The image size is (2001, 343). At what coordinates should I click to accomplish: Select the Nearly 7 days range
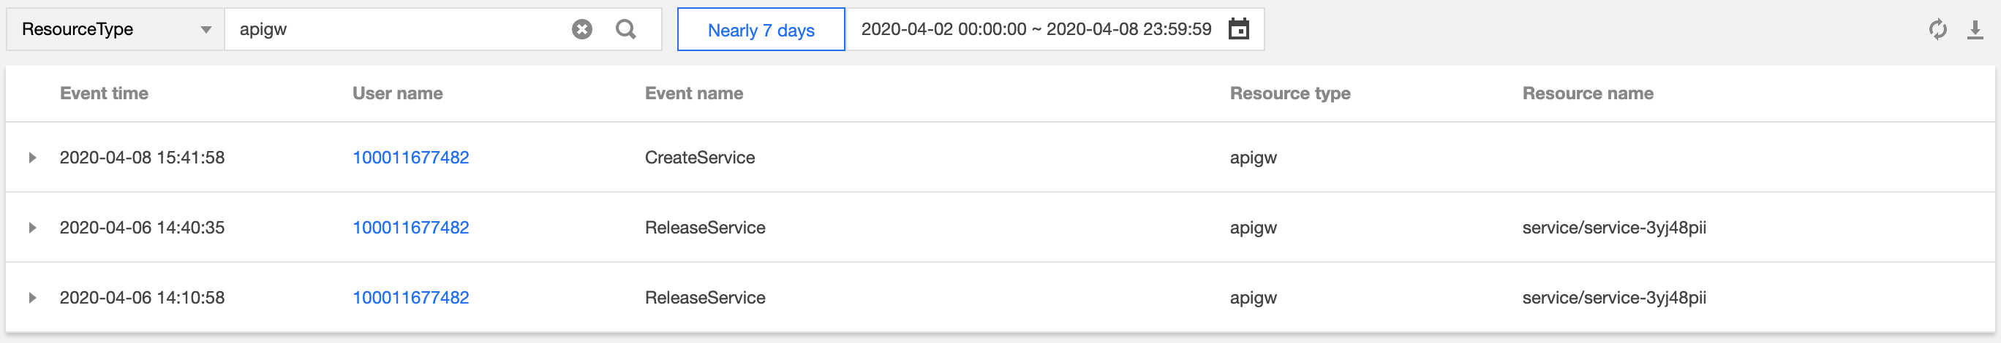(761, 29)
